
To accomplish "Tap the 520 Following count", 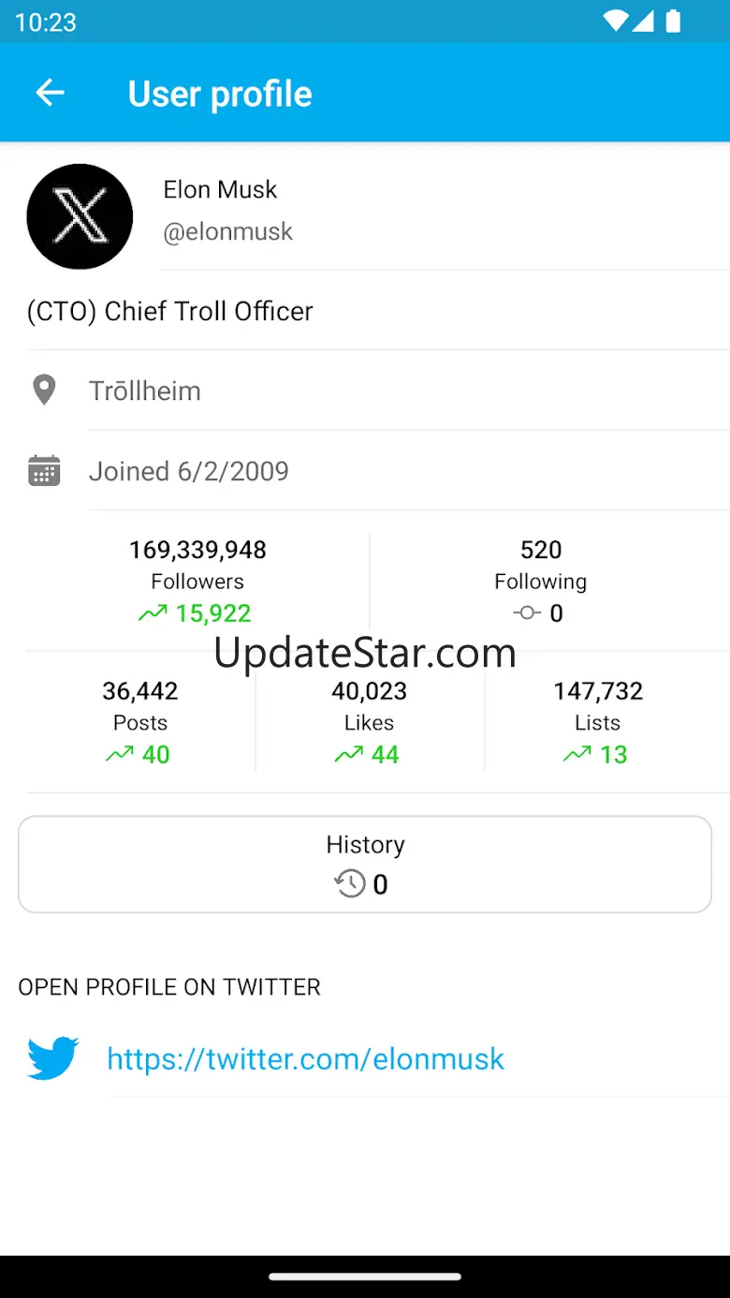I will [x=541, y=550].
